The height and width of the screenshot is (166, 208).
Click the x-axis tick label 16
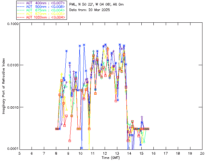click(x=153, y=153)
